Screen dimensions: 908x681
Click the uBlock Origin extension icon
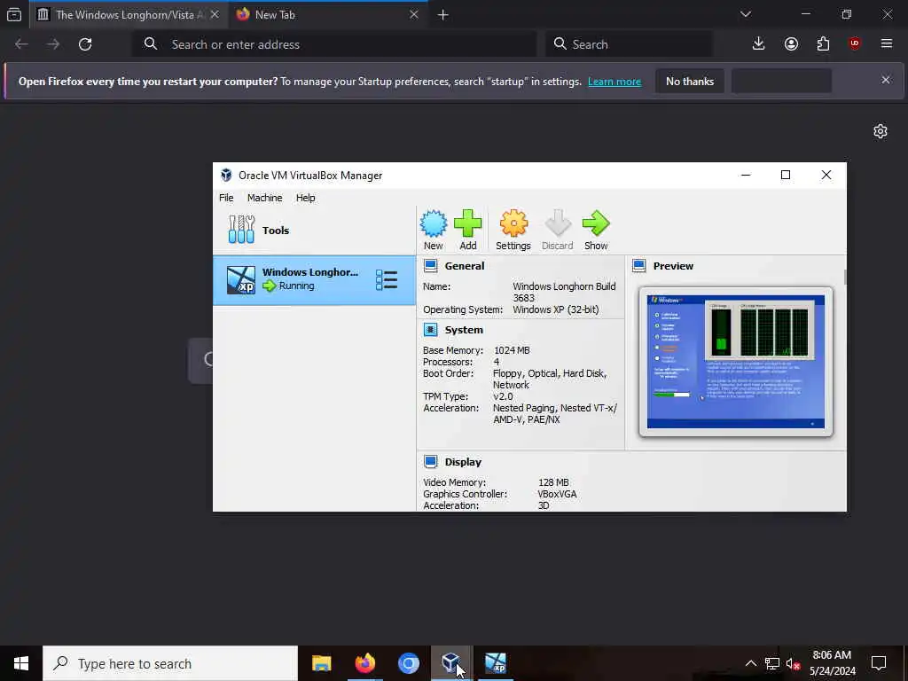pyautogui.click(x=855, y=44)
